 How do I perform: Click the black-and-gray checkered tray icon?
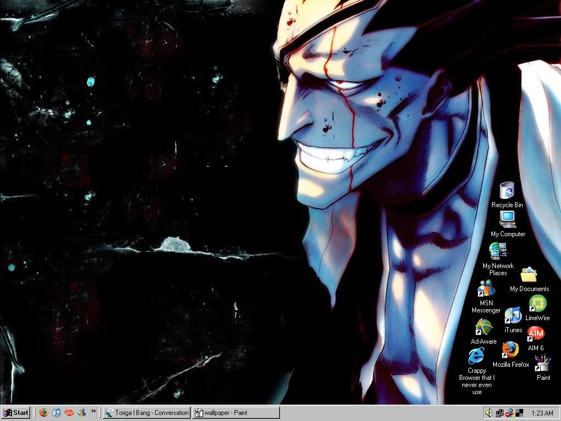[519, 413]
